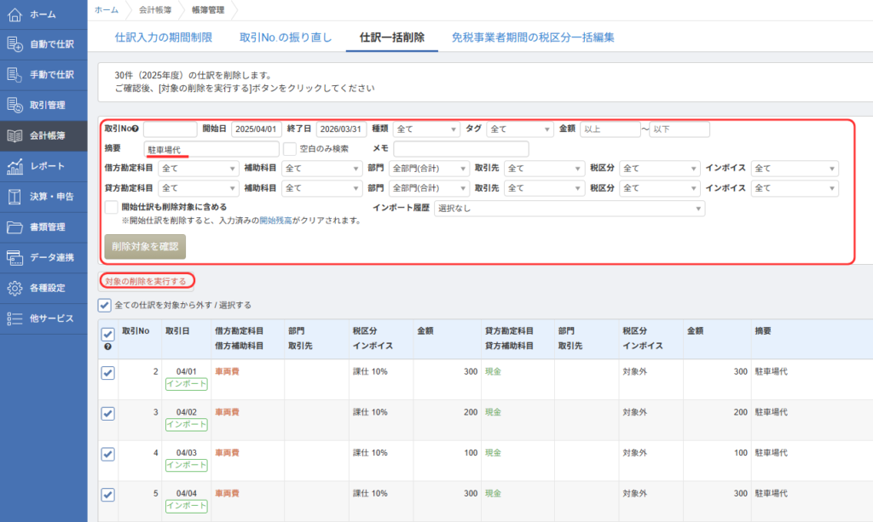This screenshot has height=522, width=873.
Task: Click the Home icon in sidebar
Action: [14, 15]
